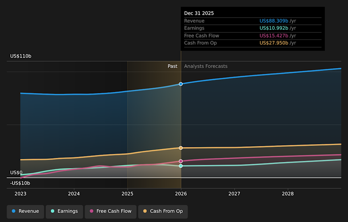Image resolution: width=348 pixels, height=222 pixels.
Task: Click the Analysts Forecasts label
Action: 206,66
